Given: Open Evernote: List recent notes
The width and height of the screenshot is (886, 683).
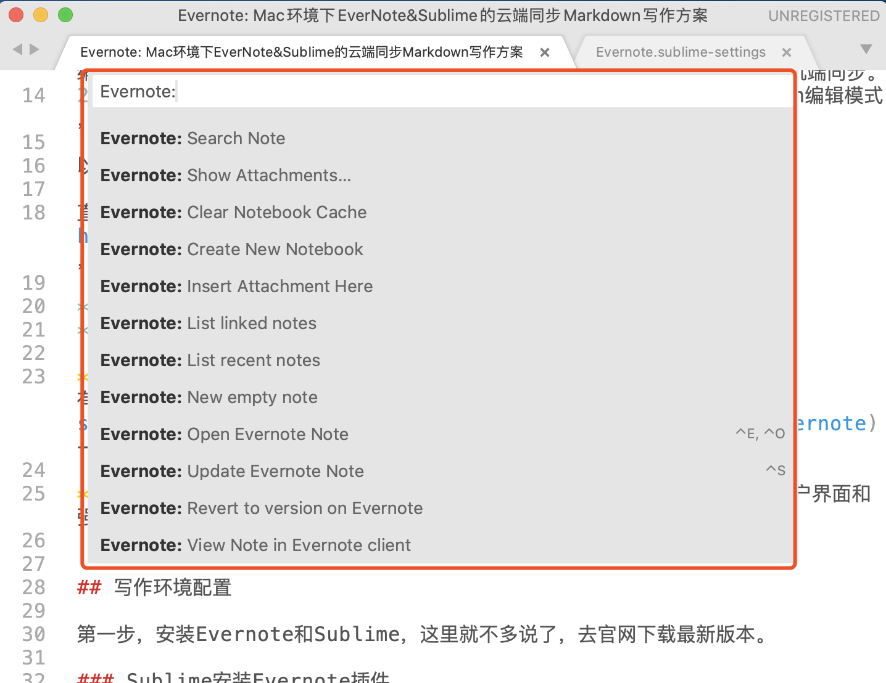Looking at the screenshot, I should point(439,360).
